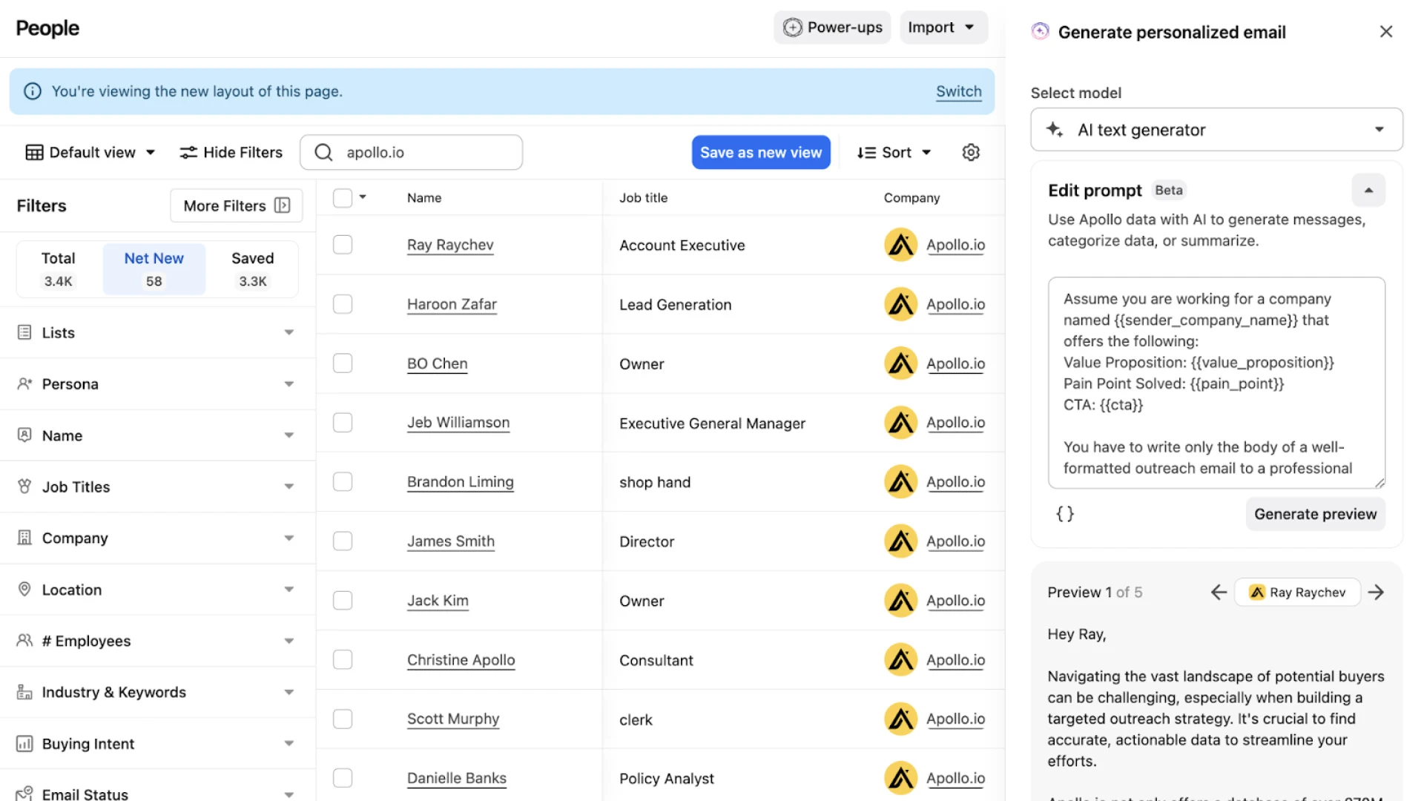Open the AI text generator model dropdown

(1216, 130)
